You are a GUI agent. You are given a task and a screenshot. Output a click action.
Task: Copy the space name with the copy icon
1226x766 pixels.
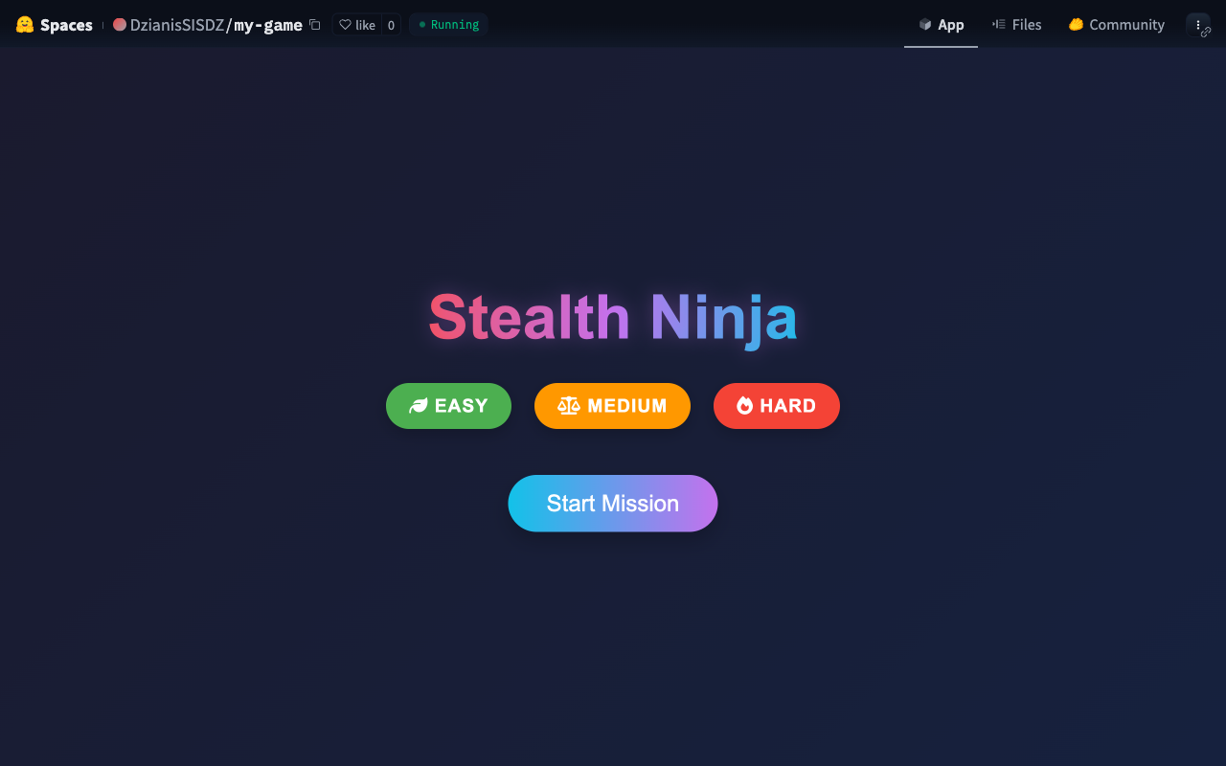(x=315, y=25)
